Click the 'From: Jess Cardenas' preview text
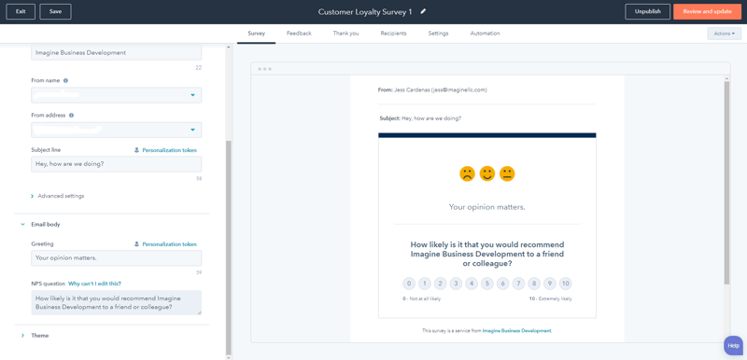 tap(432, 90)
